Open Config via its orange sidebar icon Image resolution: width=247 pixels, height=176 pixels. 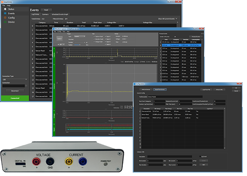coord(5,18)
